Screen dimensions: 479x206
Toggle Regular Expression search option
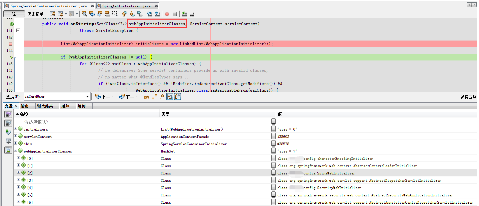(162, 97)
